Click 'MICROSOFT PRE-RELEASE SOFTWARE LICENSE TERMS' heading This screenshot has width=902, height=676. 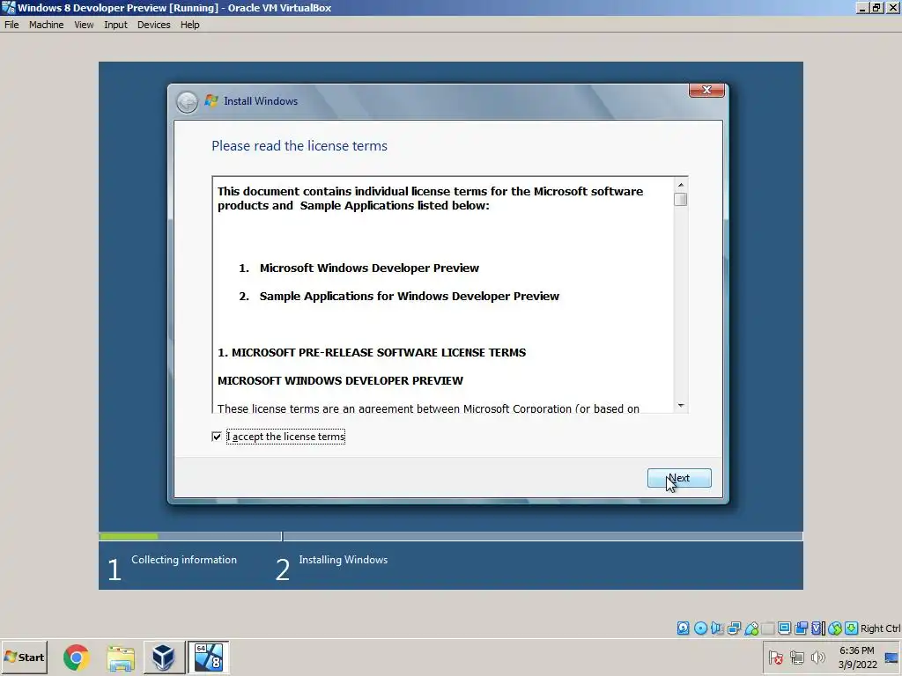click(x=372, y=352)
